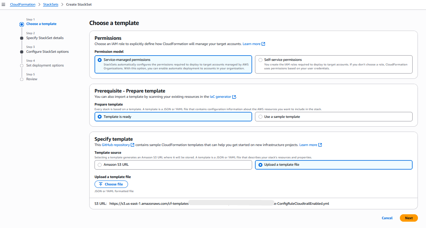Click the GitHub repository external link icon

point(132,145)
